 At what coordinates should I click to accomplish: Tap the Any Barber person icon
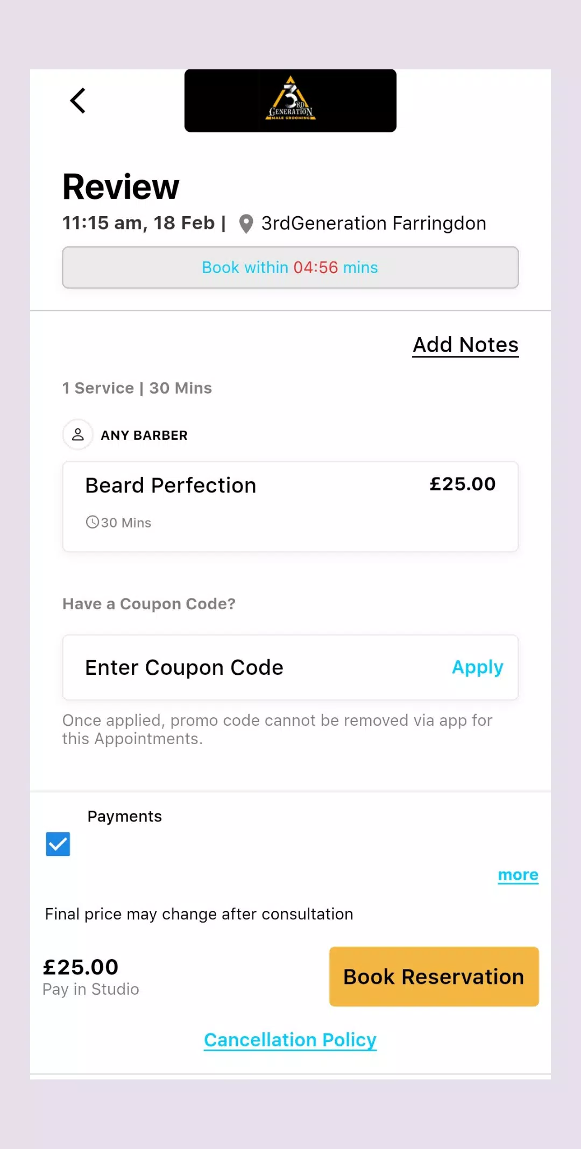point(78,434)
